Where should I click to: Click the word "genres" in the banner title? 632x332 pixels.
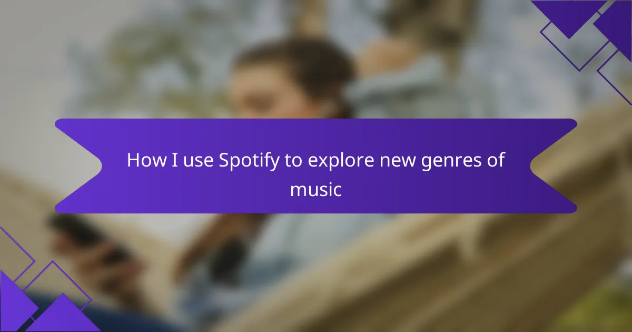tap(453, 161)
